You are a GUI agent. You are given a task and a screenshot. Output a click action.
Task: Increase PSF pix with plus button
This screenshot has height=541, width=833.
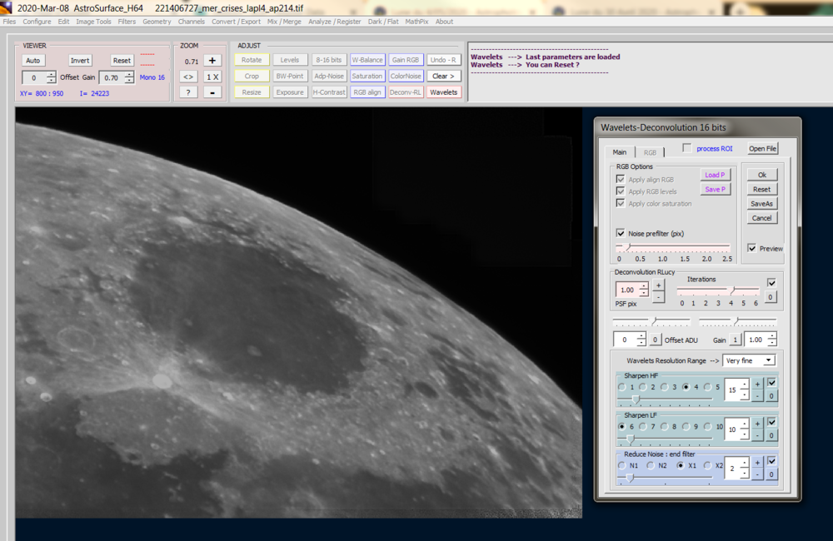pos(658,285)
